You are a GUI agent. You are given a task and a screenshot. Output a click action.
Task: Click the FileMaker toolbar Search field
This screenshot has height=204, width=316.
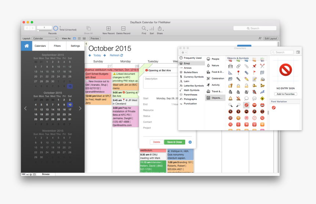click(x=255, y=28)
